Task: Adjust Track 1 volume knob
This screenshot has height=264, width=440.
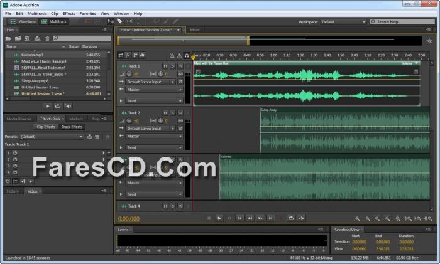Action: (x=129, y=74)
